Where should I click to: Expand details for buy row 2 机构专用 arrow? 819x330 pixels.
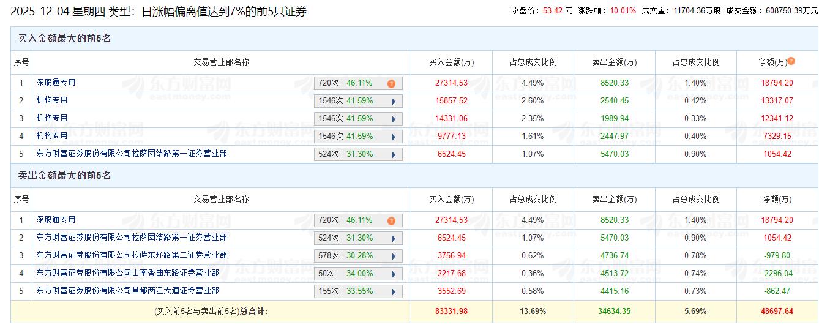[x=393, y=102]
